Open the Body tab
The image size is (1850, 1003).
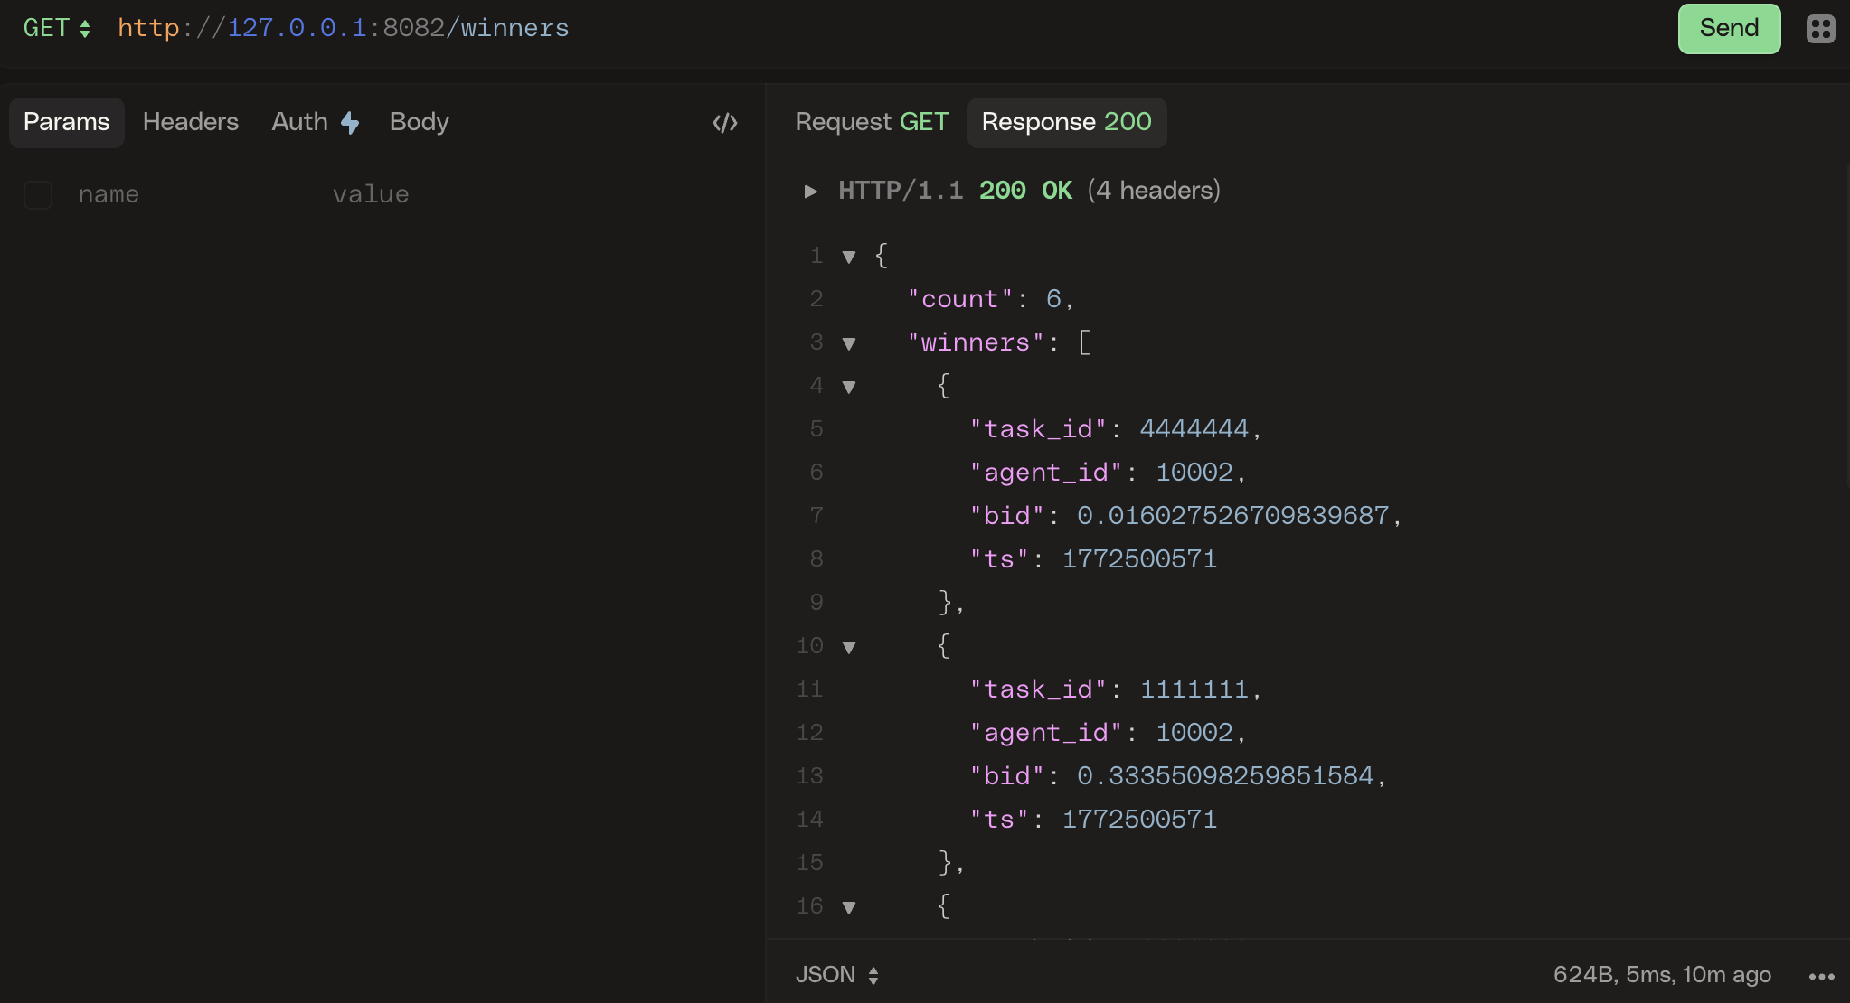coord(419,122)
